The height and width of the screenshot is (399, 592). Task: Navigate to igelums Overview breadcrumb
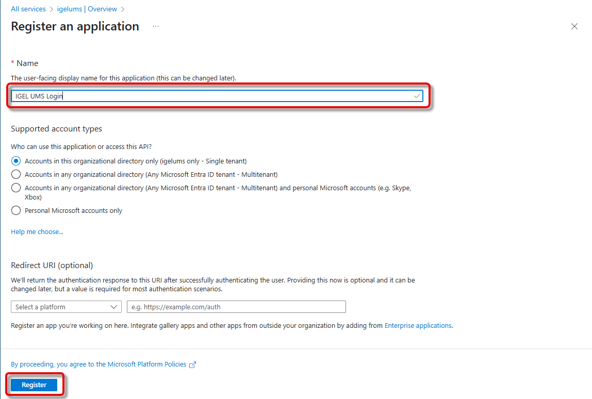[87, 9]
